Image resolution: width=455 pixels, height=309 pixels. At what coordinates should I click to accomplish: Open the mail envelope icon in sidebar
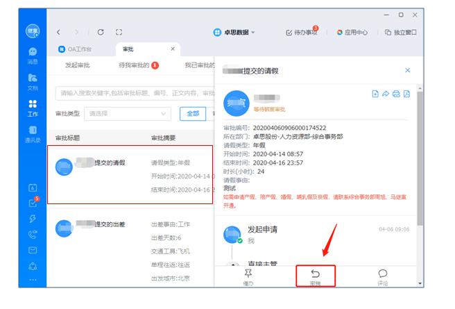click(x=33, y=250)
